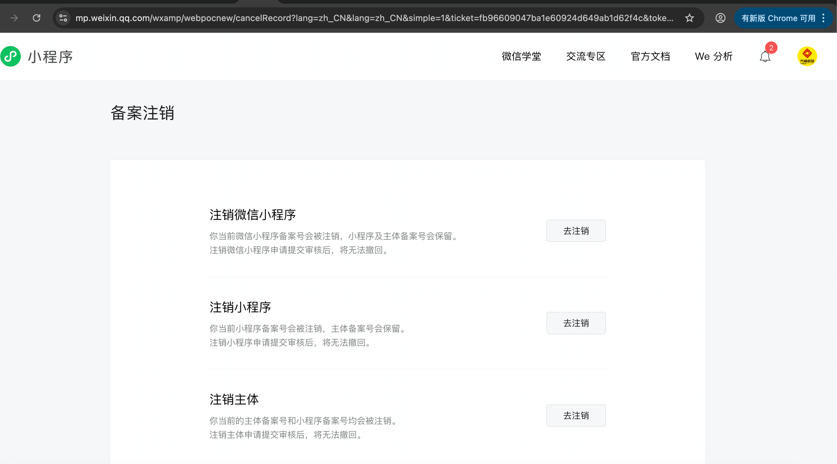Open the notification bell with badge
Viewport: 837px width, 464px height.
[x=765, y=57]
